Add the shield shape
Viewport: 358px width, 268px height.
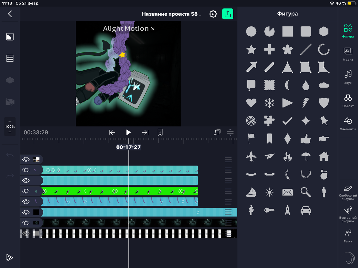point(324,103)
